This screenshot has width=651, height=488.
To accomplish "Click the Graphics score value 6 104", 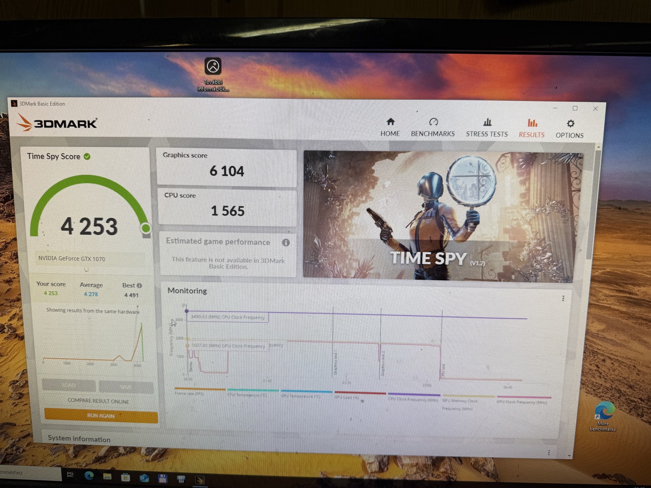I will 227,171.
